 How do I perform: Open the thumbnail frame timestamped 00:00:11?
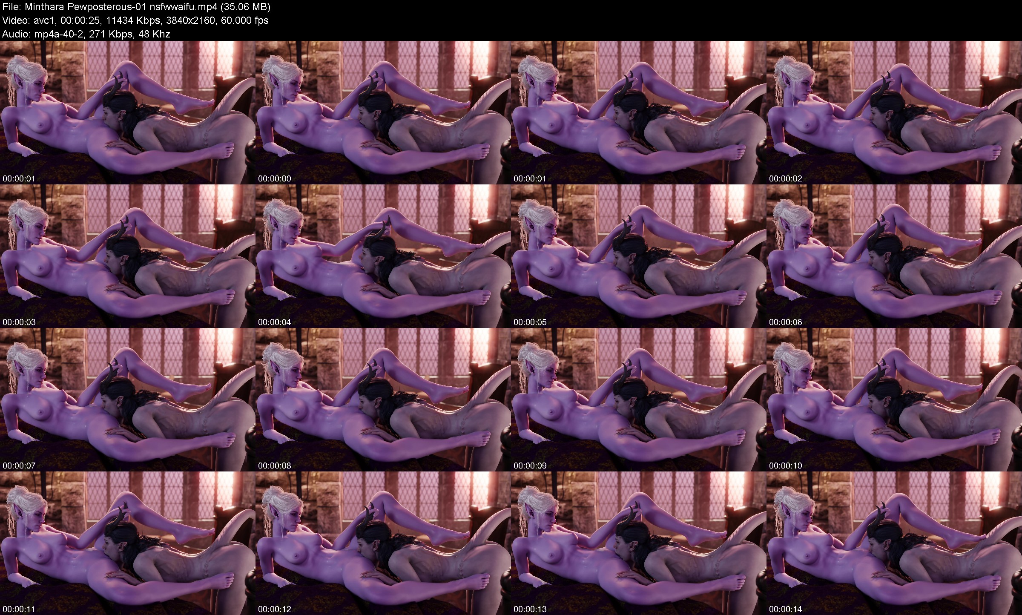128,543
